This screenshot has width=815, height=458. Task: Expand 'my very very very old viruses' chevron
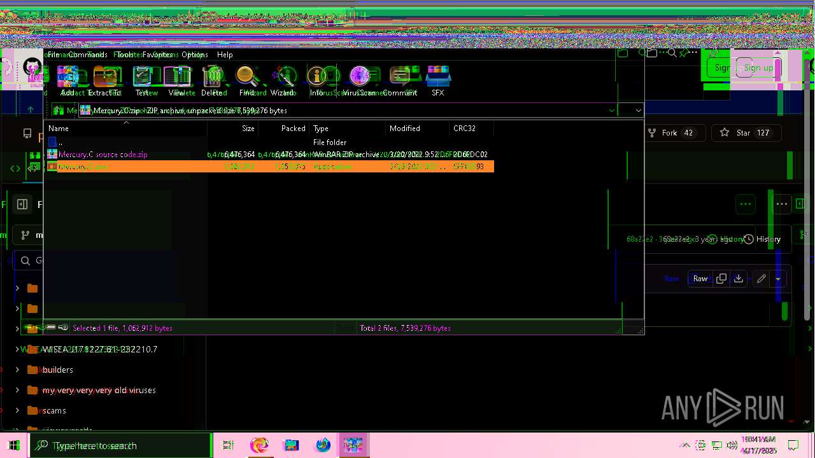(x=17, y=390)
